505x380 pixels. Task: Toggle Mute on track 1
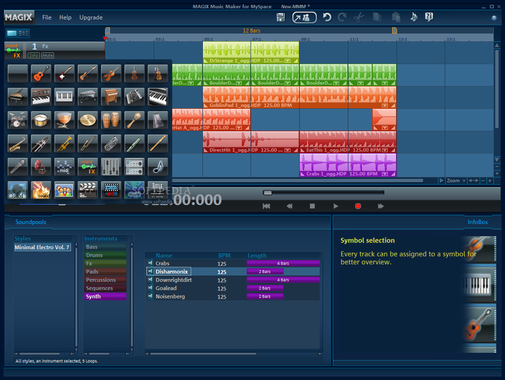pos(47,55)
